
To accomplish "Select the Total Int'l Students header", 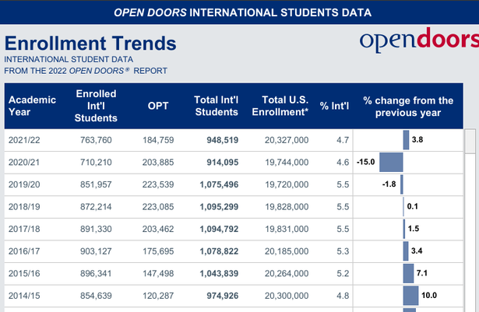I will point(216,106).
